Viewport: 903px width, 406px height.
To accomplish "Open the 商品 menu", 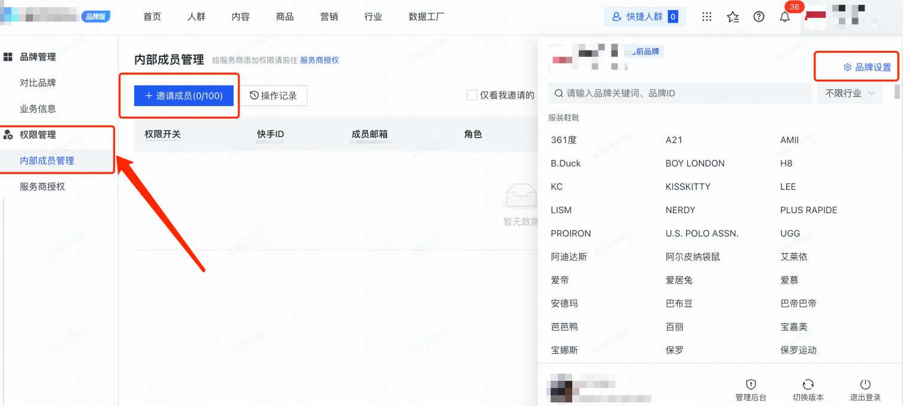I will [x=285, y=17].
